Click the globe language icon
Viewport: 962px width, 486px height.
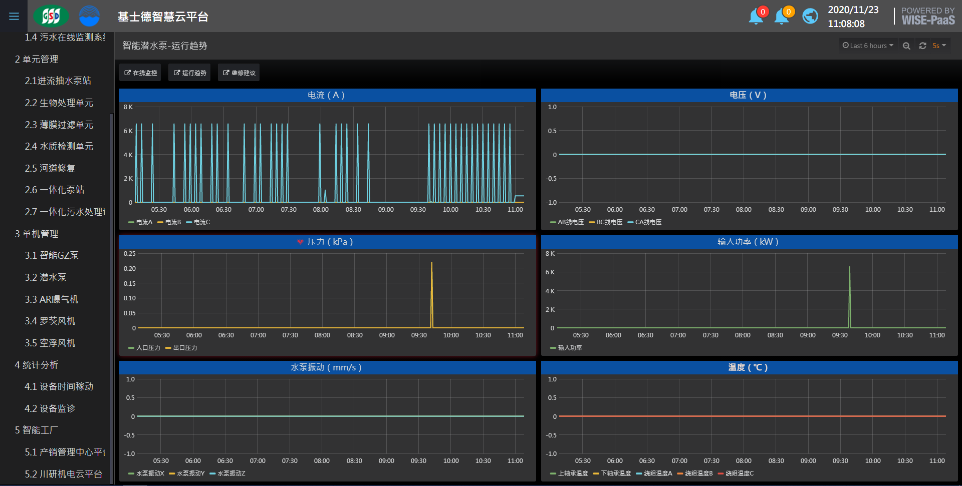[x=810, y=17]
